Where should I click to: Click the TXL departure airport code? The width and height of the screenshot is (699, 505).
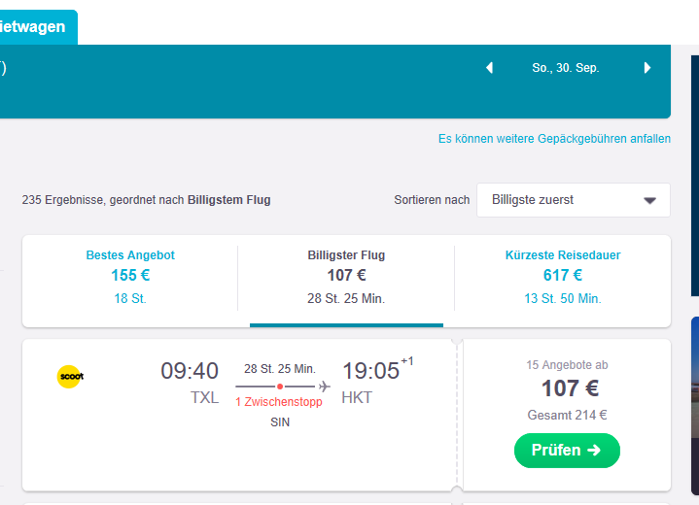tap(204, 397)
